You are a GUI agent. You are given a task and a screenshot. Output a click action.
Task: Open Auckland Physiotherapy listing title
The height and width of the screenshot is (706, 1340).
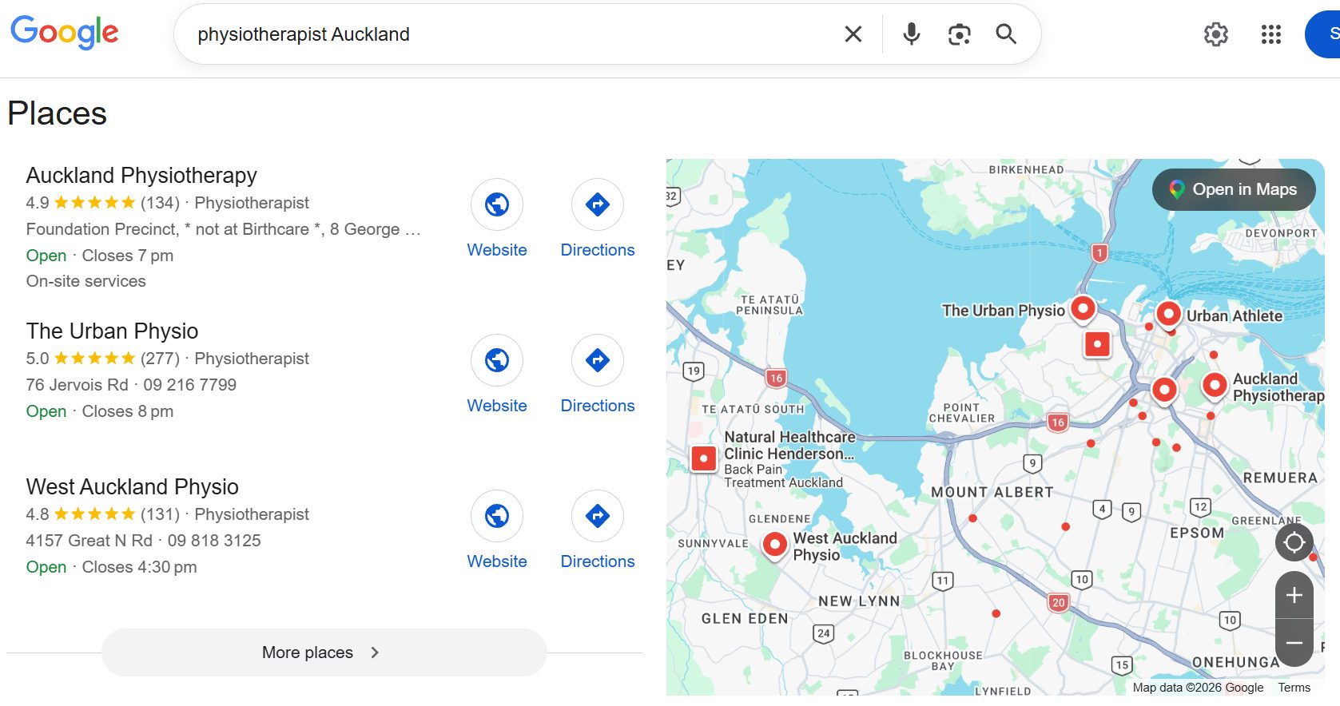tap(141, 176)
